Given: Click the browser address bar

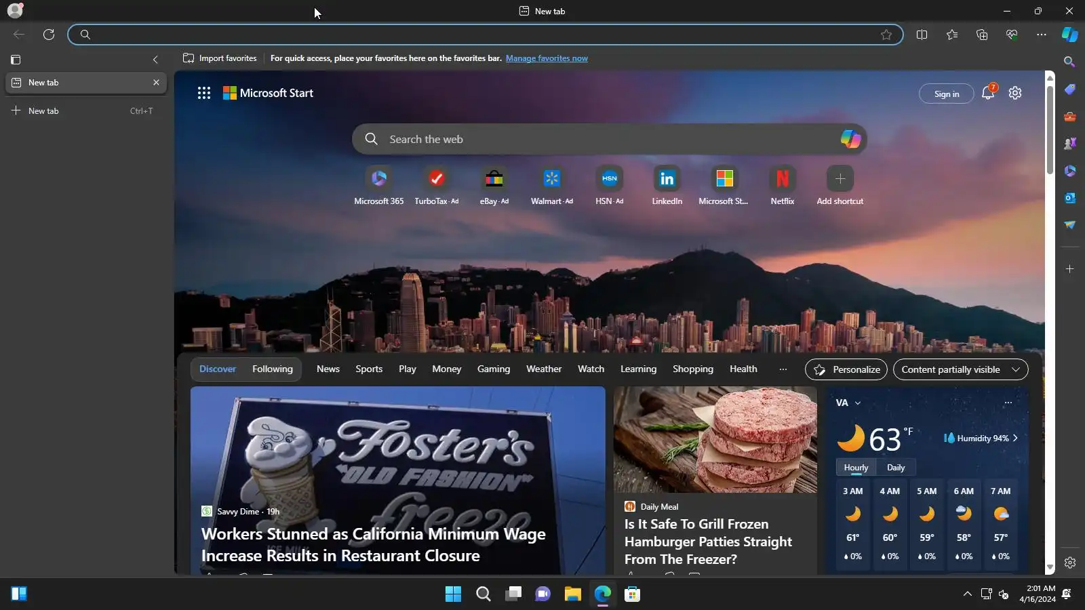Looking at the screenshot, I should tap(485, 35).
